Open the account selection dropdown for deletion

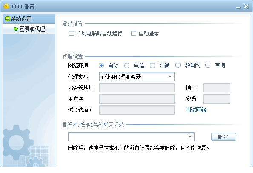(131, 137)
